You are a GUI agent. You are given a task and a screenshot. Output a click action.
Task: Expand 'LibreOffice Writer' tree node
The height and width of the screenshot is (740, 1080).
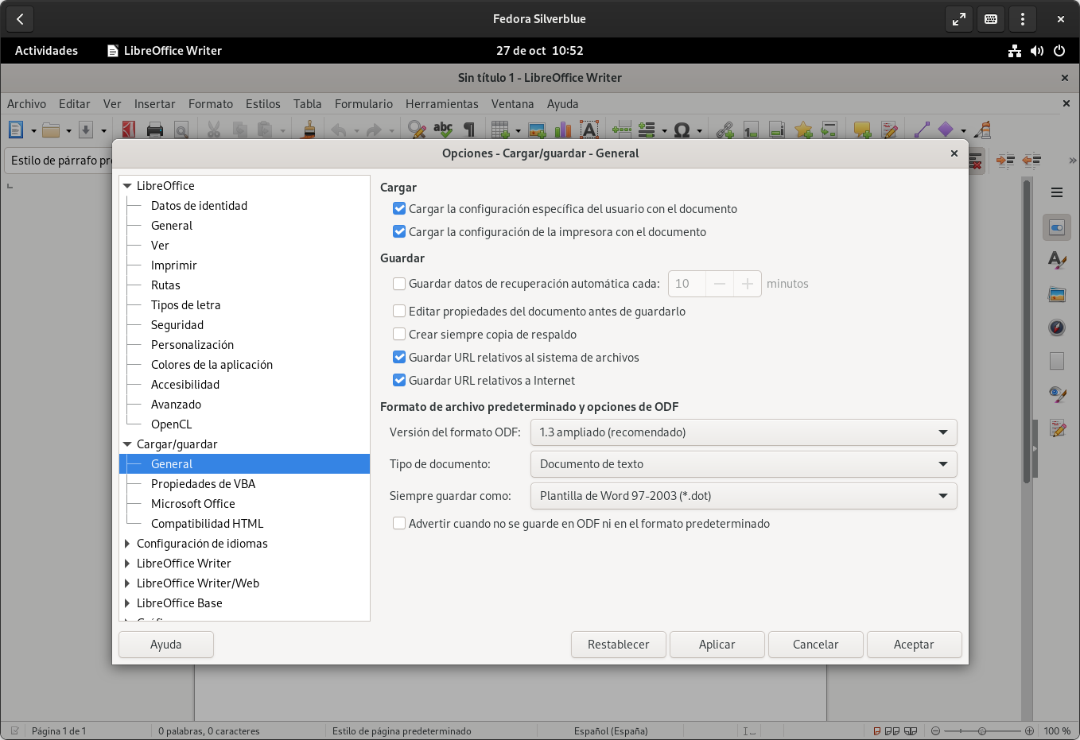tap(127, 564)
